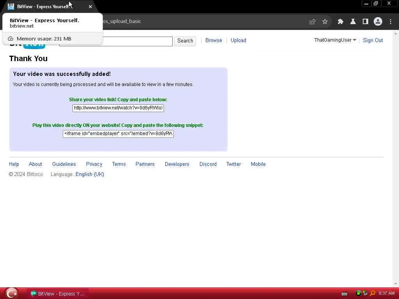Click the Sign Out link
Screen dimensions: 399x299
tap(373, 40)
